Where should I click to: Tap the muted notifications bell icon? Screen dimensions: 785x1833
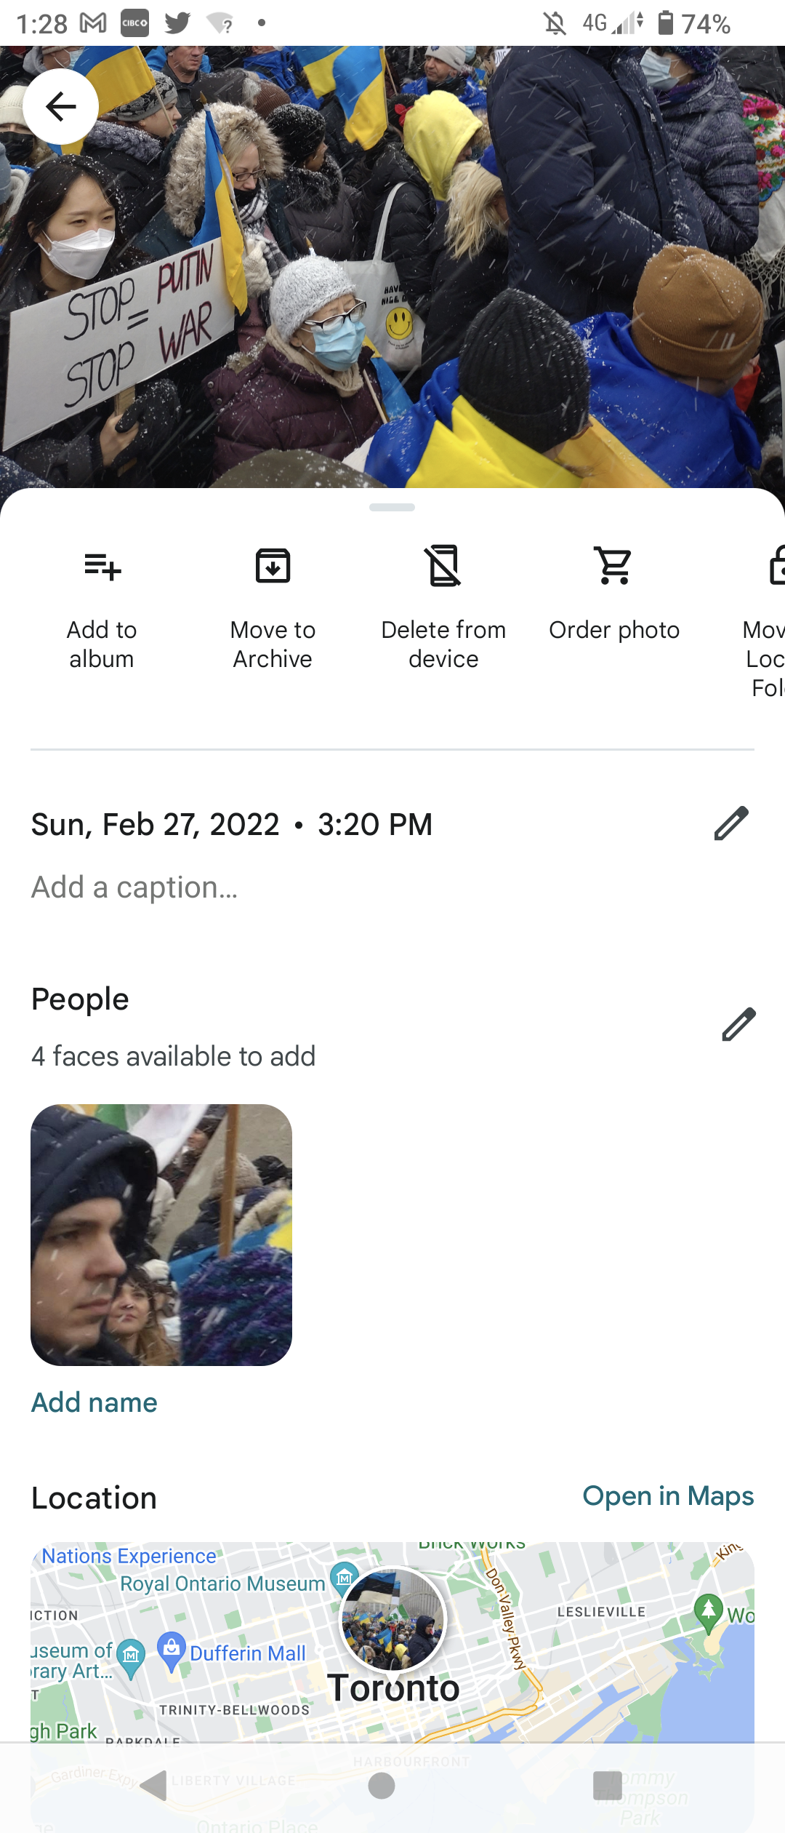(555, 23)
